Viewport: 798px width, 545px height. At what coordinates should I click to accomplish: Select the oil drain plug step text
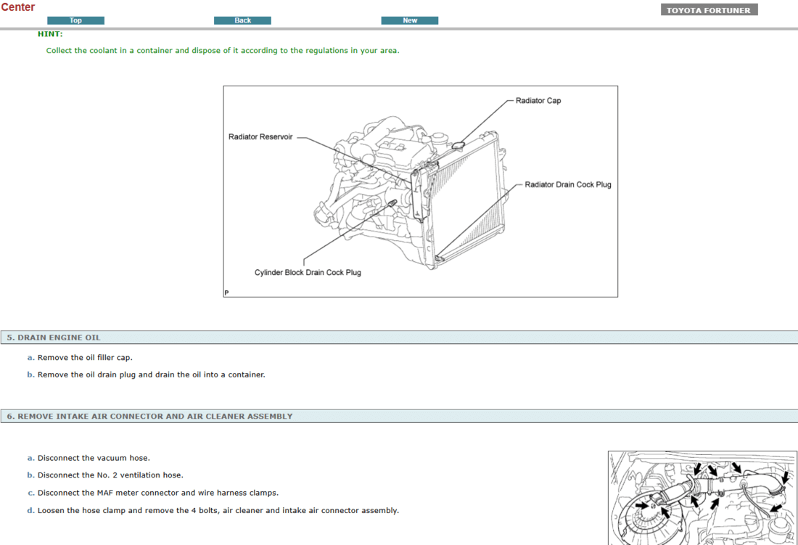(151, 375)
